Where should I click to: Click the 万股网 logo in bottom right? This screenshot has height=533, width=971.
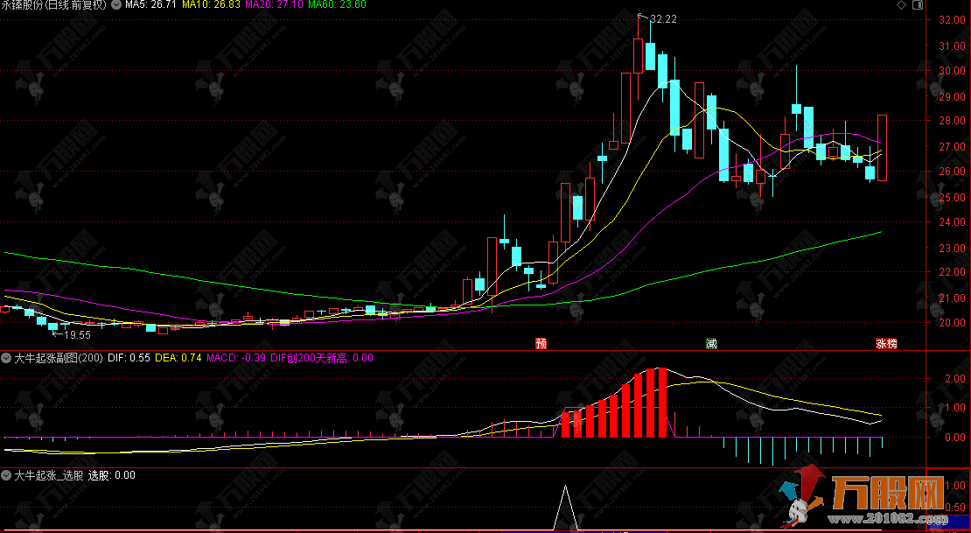click(875, 501)
